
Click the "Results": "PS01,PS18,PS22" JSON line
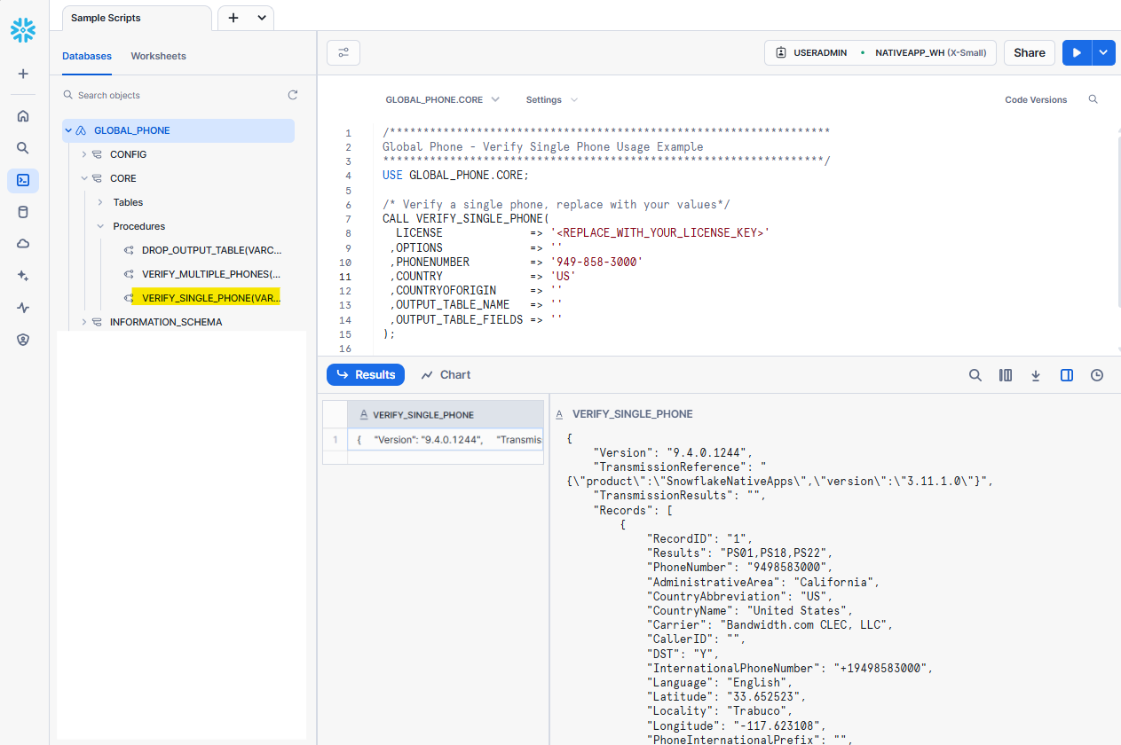click(739, 553)
